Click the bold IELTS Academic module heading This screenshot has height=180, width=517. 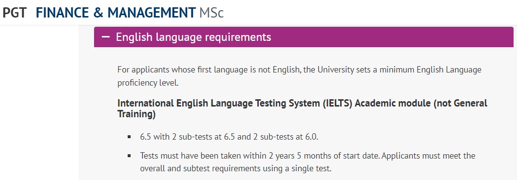(302, 108)
